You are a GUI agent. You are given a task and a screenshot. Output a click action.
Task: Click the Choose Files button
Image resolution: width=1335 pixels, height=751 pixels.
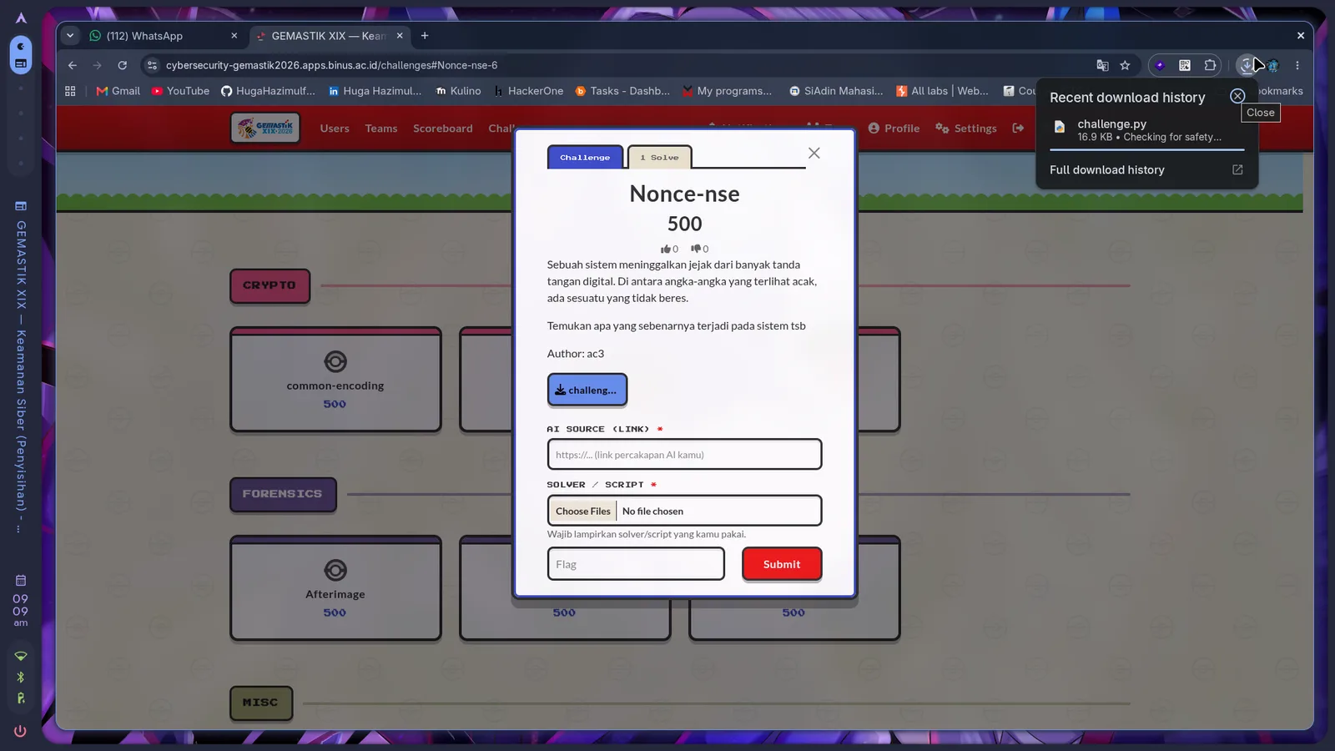pos(583,511)
